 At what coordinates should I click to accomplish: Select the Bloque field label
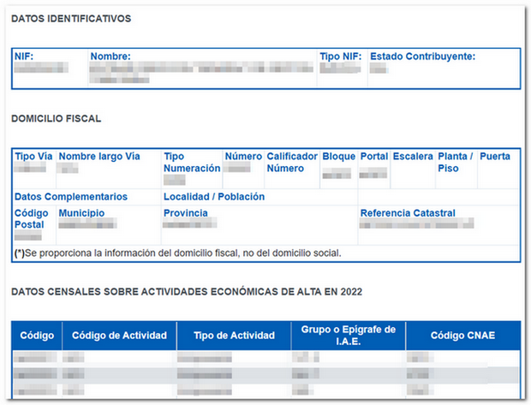[338, 157]
